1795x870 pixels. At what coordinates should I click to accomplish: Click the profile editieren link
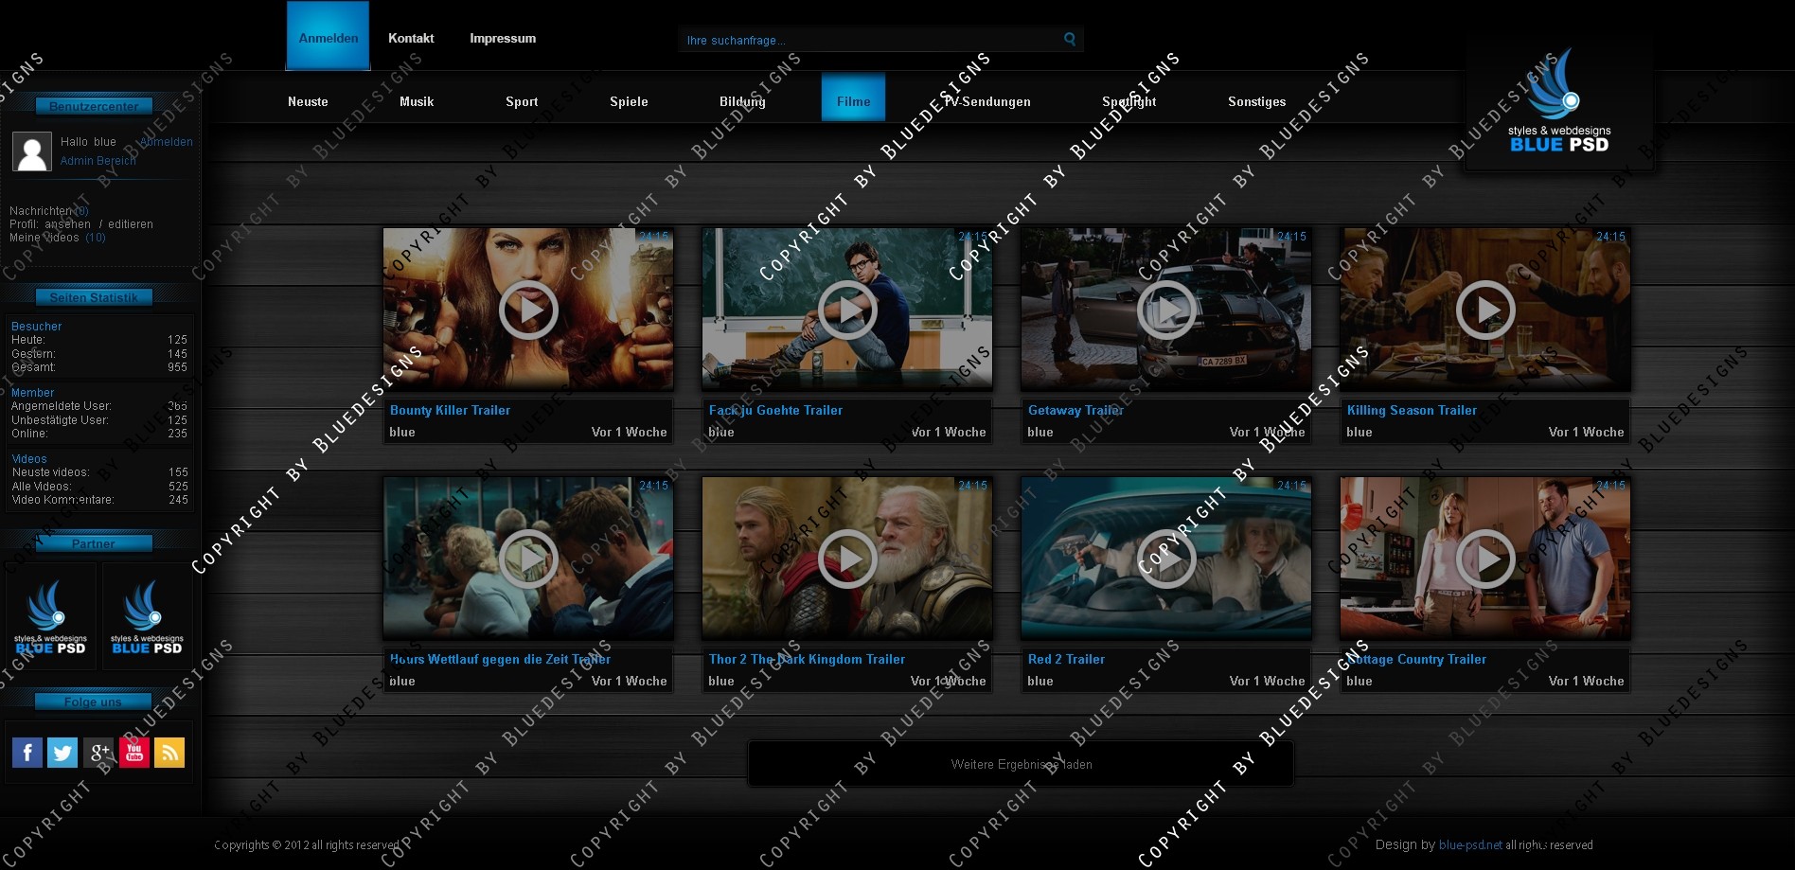pos(131,224)
